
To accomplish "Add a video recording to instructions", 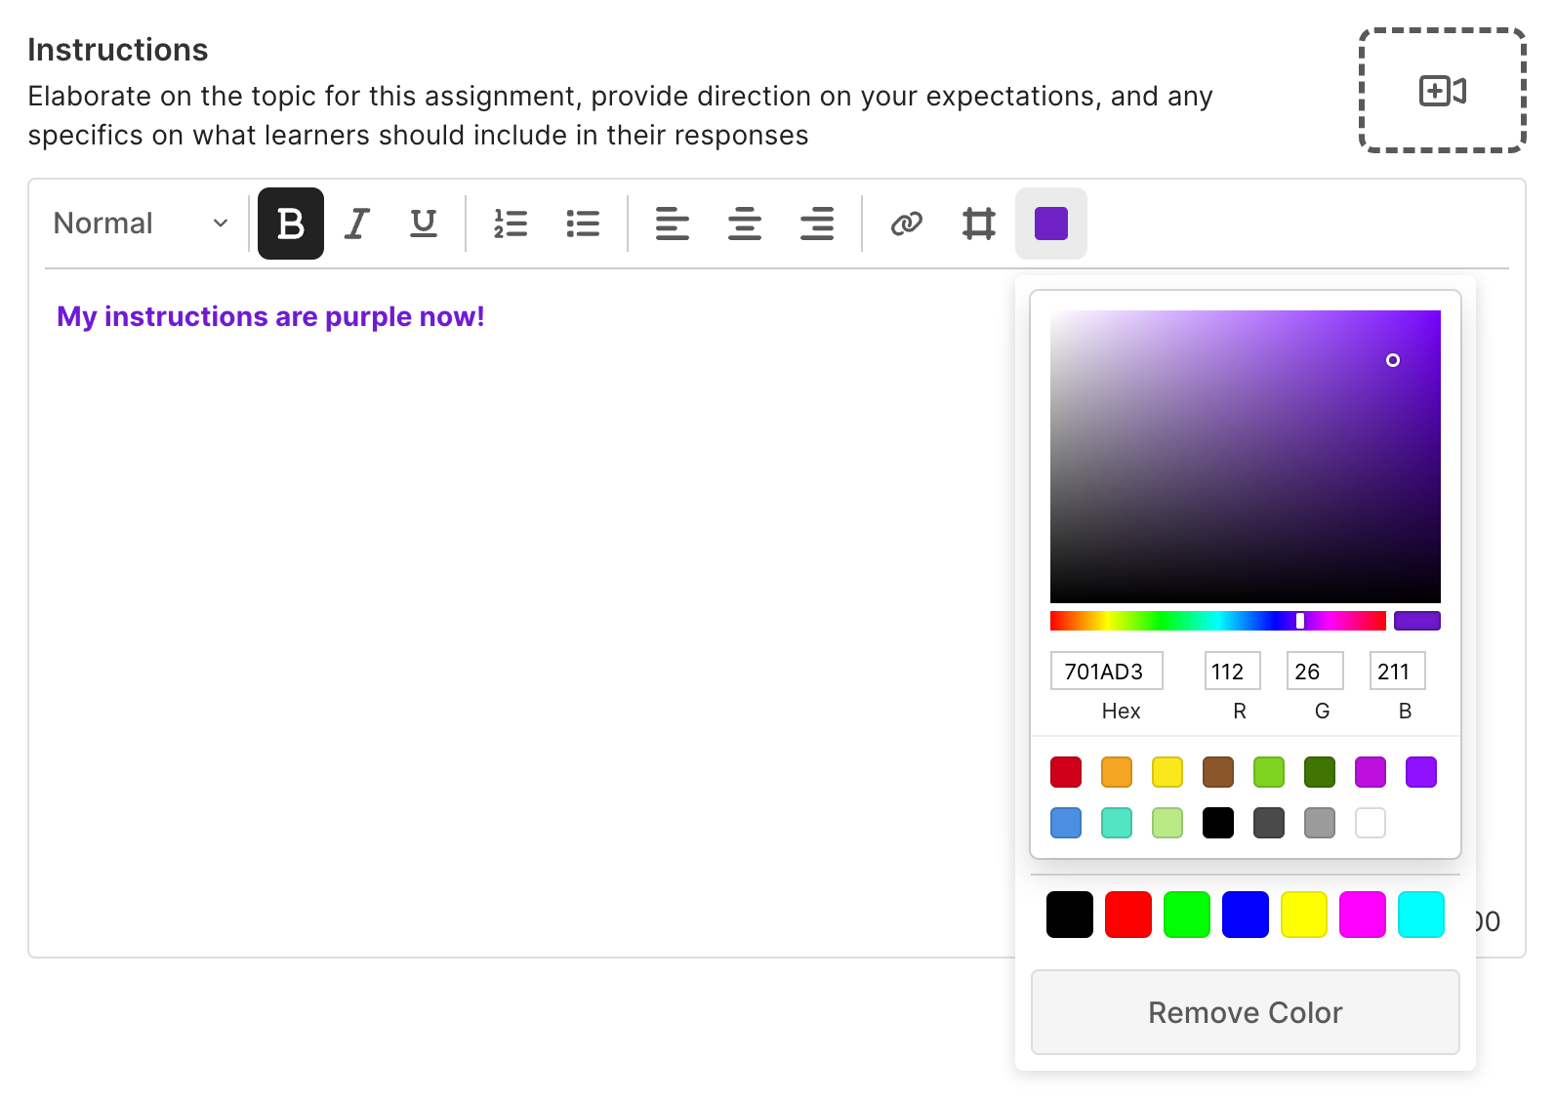I will coord(1443,91).
